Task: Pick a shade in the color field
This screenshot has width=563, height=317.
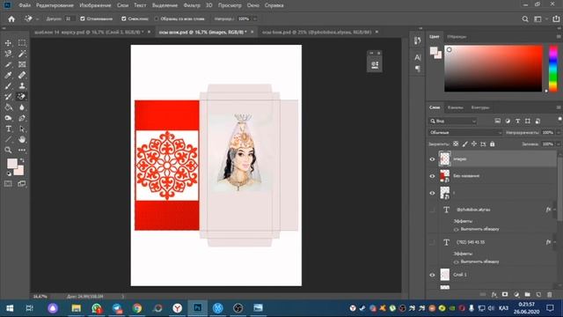Action: 494,69
